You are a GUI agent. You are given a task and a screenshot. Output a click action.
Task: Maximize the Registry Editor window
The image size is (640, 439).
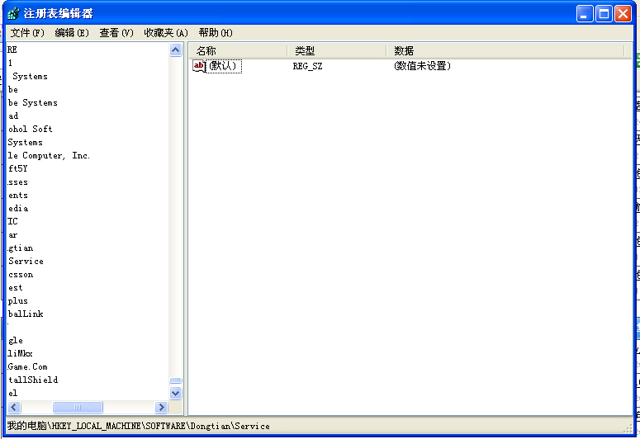point(604,13)
